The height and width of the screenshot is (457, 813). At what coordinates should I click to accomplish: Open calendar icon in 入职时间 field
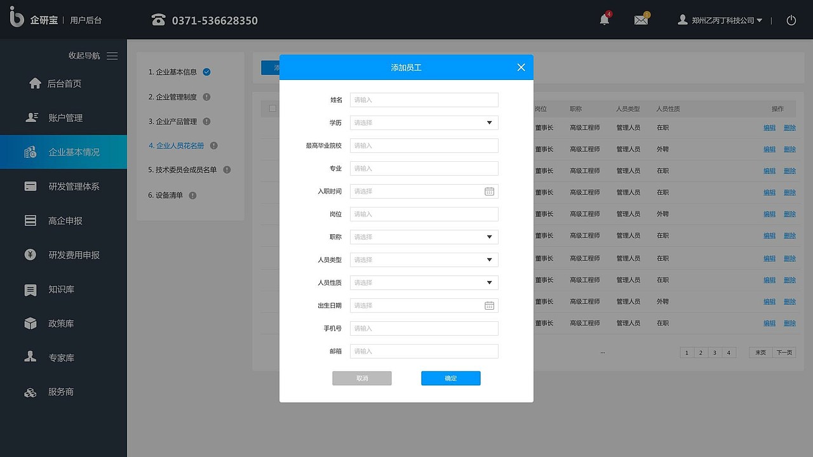(489, 191)
